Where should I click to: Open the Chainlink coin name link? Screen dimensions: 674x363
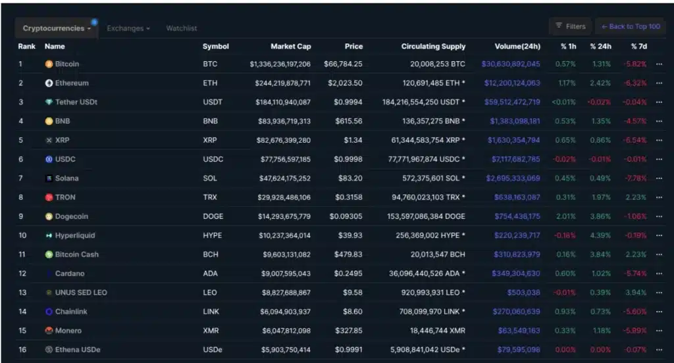coord(71,312)
